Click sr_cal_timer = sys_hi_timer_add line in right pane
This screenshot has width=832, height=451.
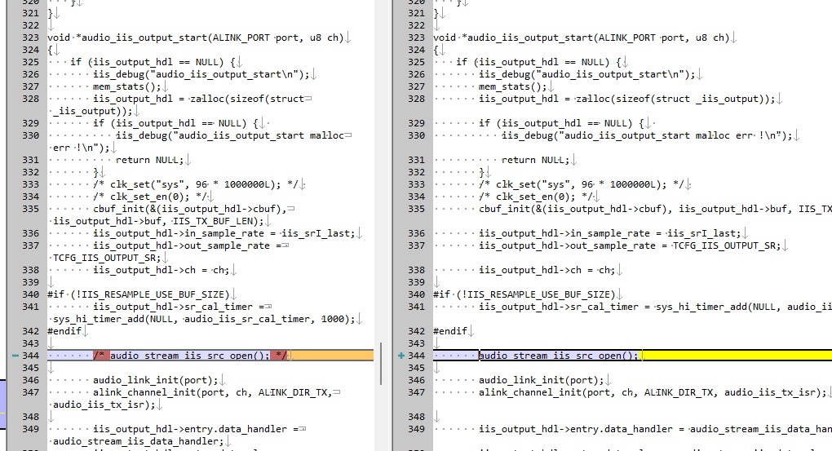655,306
